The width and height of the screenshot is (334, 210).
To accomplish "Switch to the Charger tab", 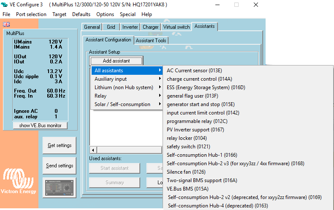I will tap(150, 27).
